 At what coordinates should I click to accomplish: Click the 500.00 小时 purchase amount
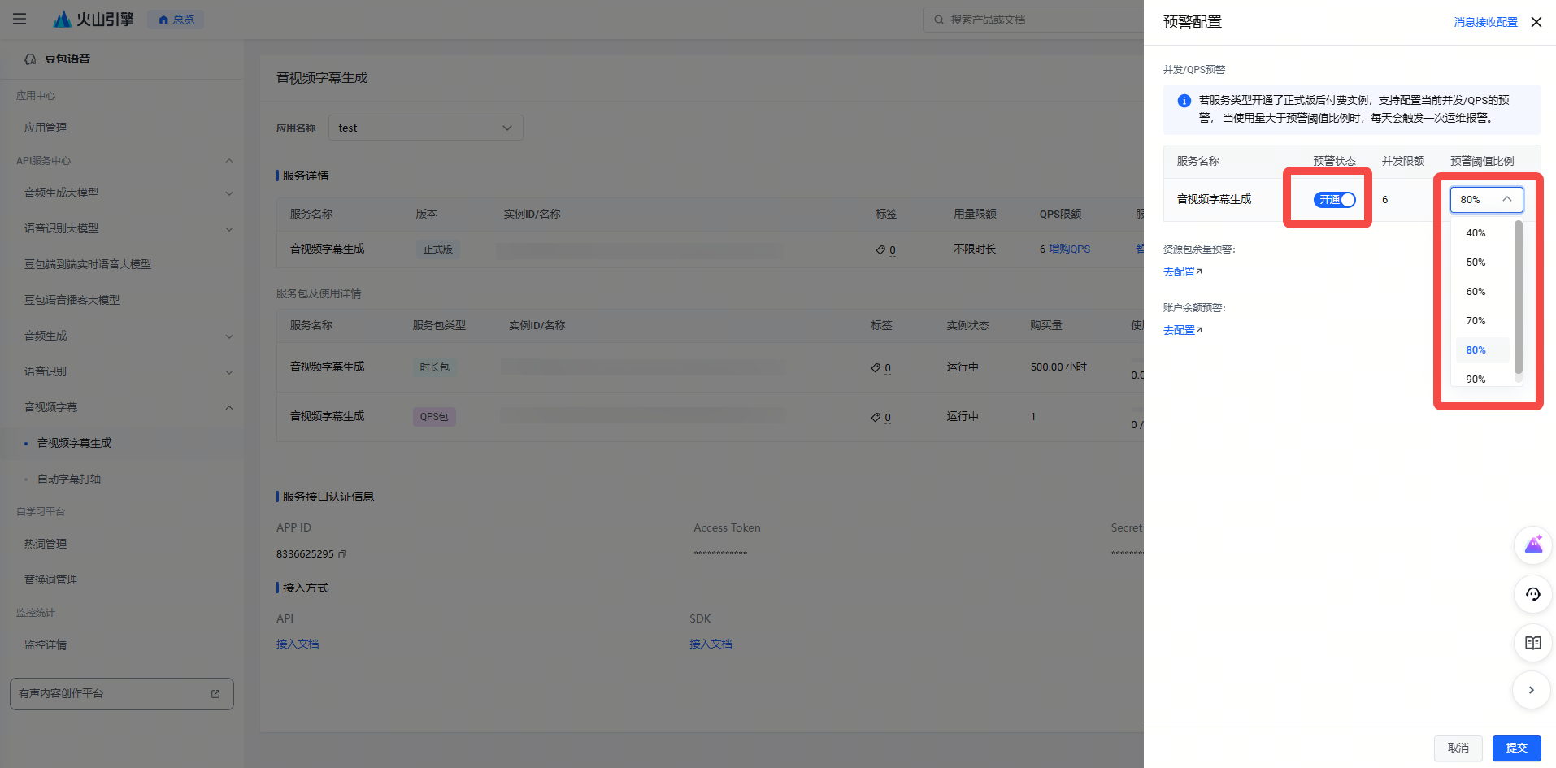point(1058,367)
